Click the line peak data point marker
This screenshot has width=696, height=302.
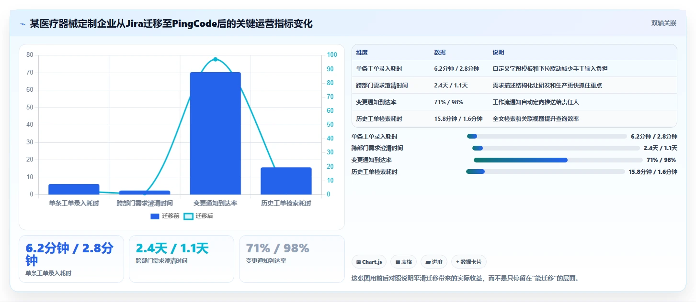215,59
